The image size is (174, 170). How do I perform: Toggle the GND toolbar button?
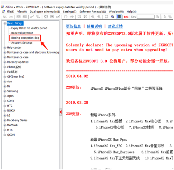pyautogui.click(x=11, y=17)
